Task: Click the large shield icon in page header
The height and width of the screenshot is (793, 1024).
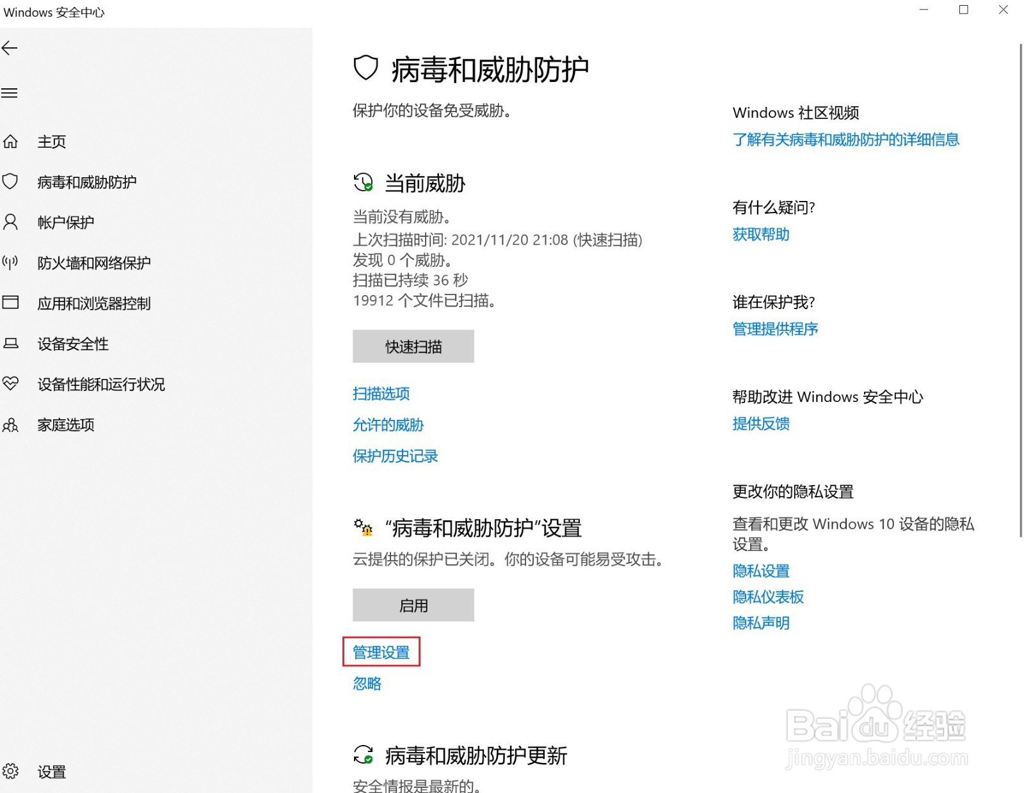Action: pos(365,68)
